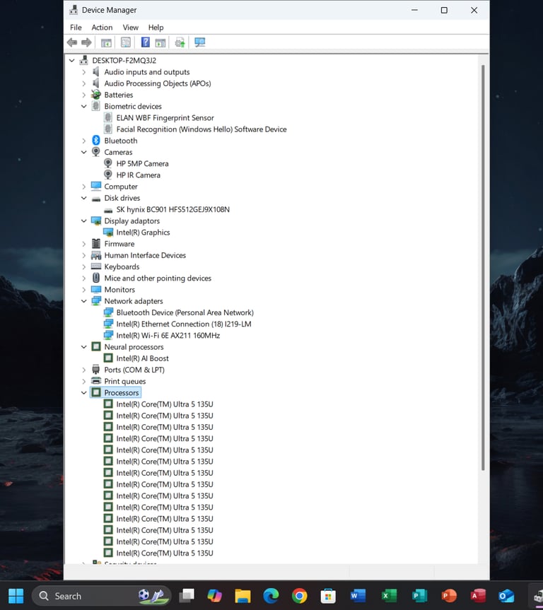543x610 pixels.
Task: Collapse the Display adaptors node
Action: point(83,221)
